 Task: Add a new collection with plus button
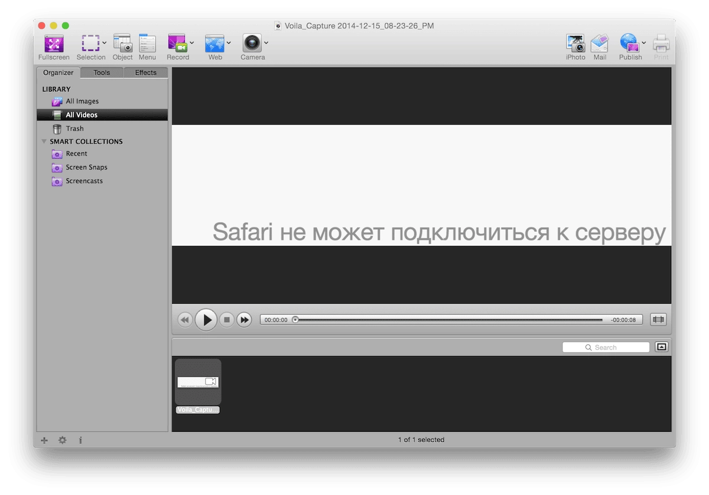(44, 440)
